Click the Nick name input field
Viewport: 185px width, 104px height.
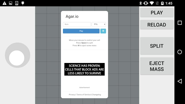77,24
